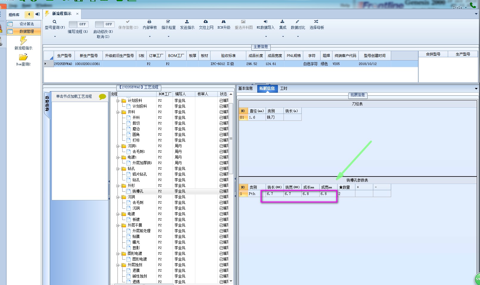
Task: Click the 指示检查 icon
Action: click(168, 22)
